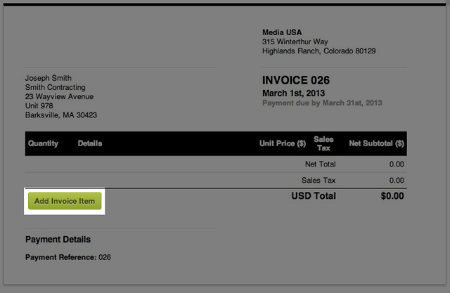Click the Add Invoice Item button
This screenshot has width=450, height=293.
point(65,201)
